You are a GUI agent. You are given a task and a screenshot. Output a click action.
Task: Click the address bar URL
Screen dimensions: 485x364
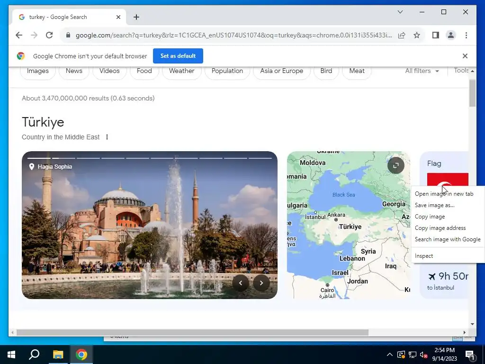234,35
